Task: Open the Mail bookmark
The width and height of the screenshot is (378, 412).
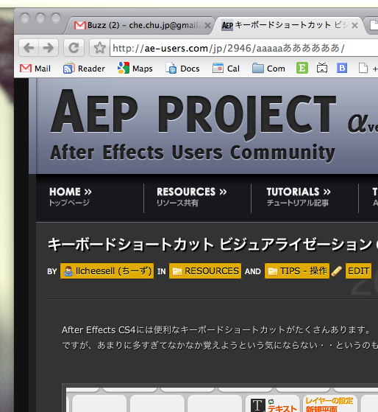Action: click(35, 69)
